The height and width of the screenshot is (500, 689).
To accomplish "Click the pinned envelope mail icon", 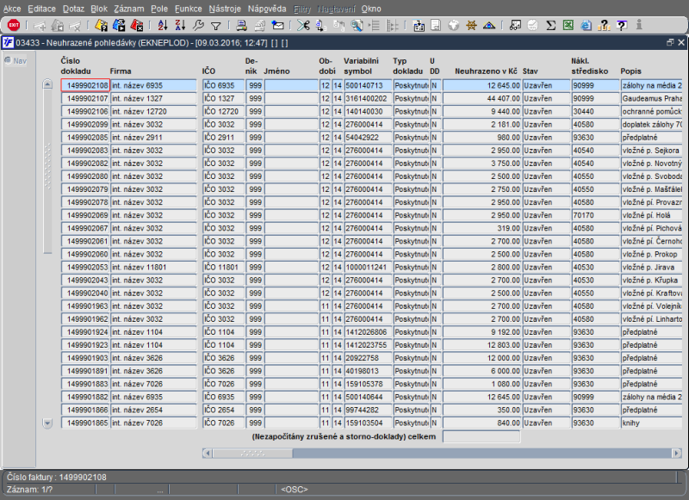I will (x=277, y=25).
